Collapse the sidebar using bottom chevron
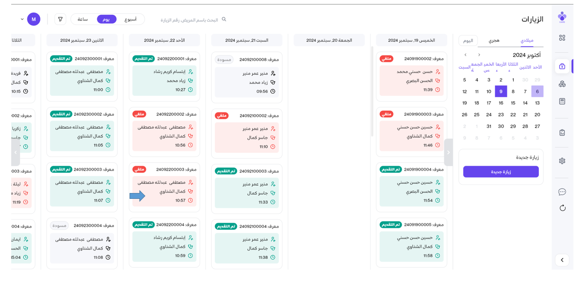The height and width of the screenshot is (292, 577). [x=562, y=260]
